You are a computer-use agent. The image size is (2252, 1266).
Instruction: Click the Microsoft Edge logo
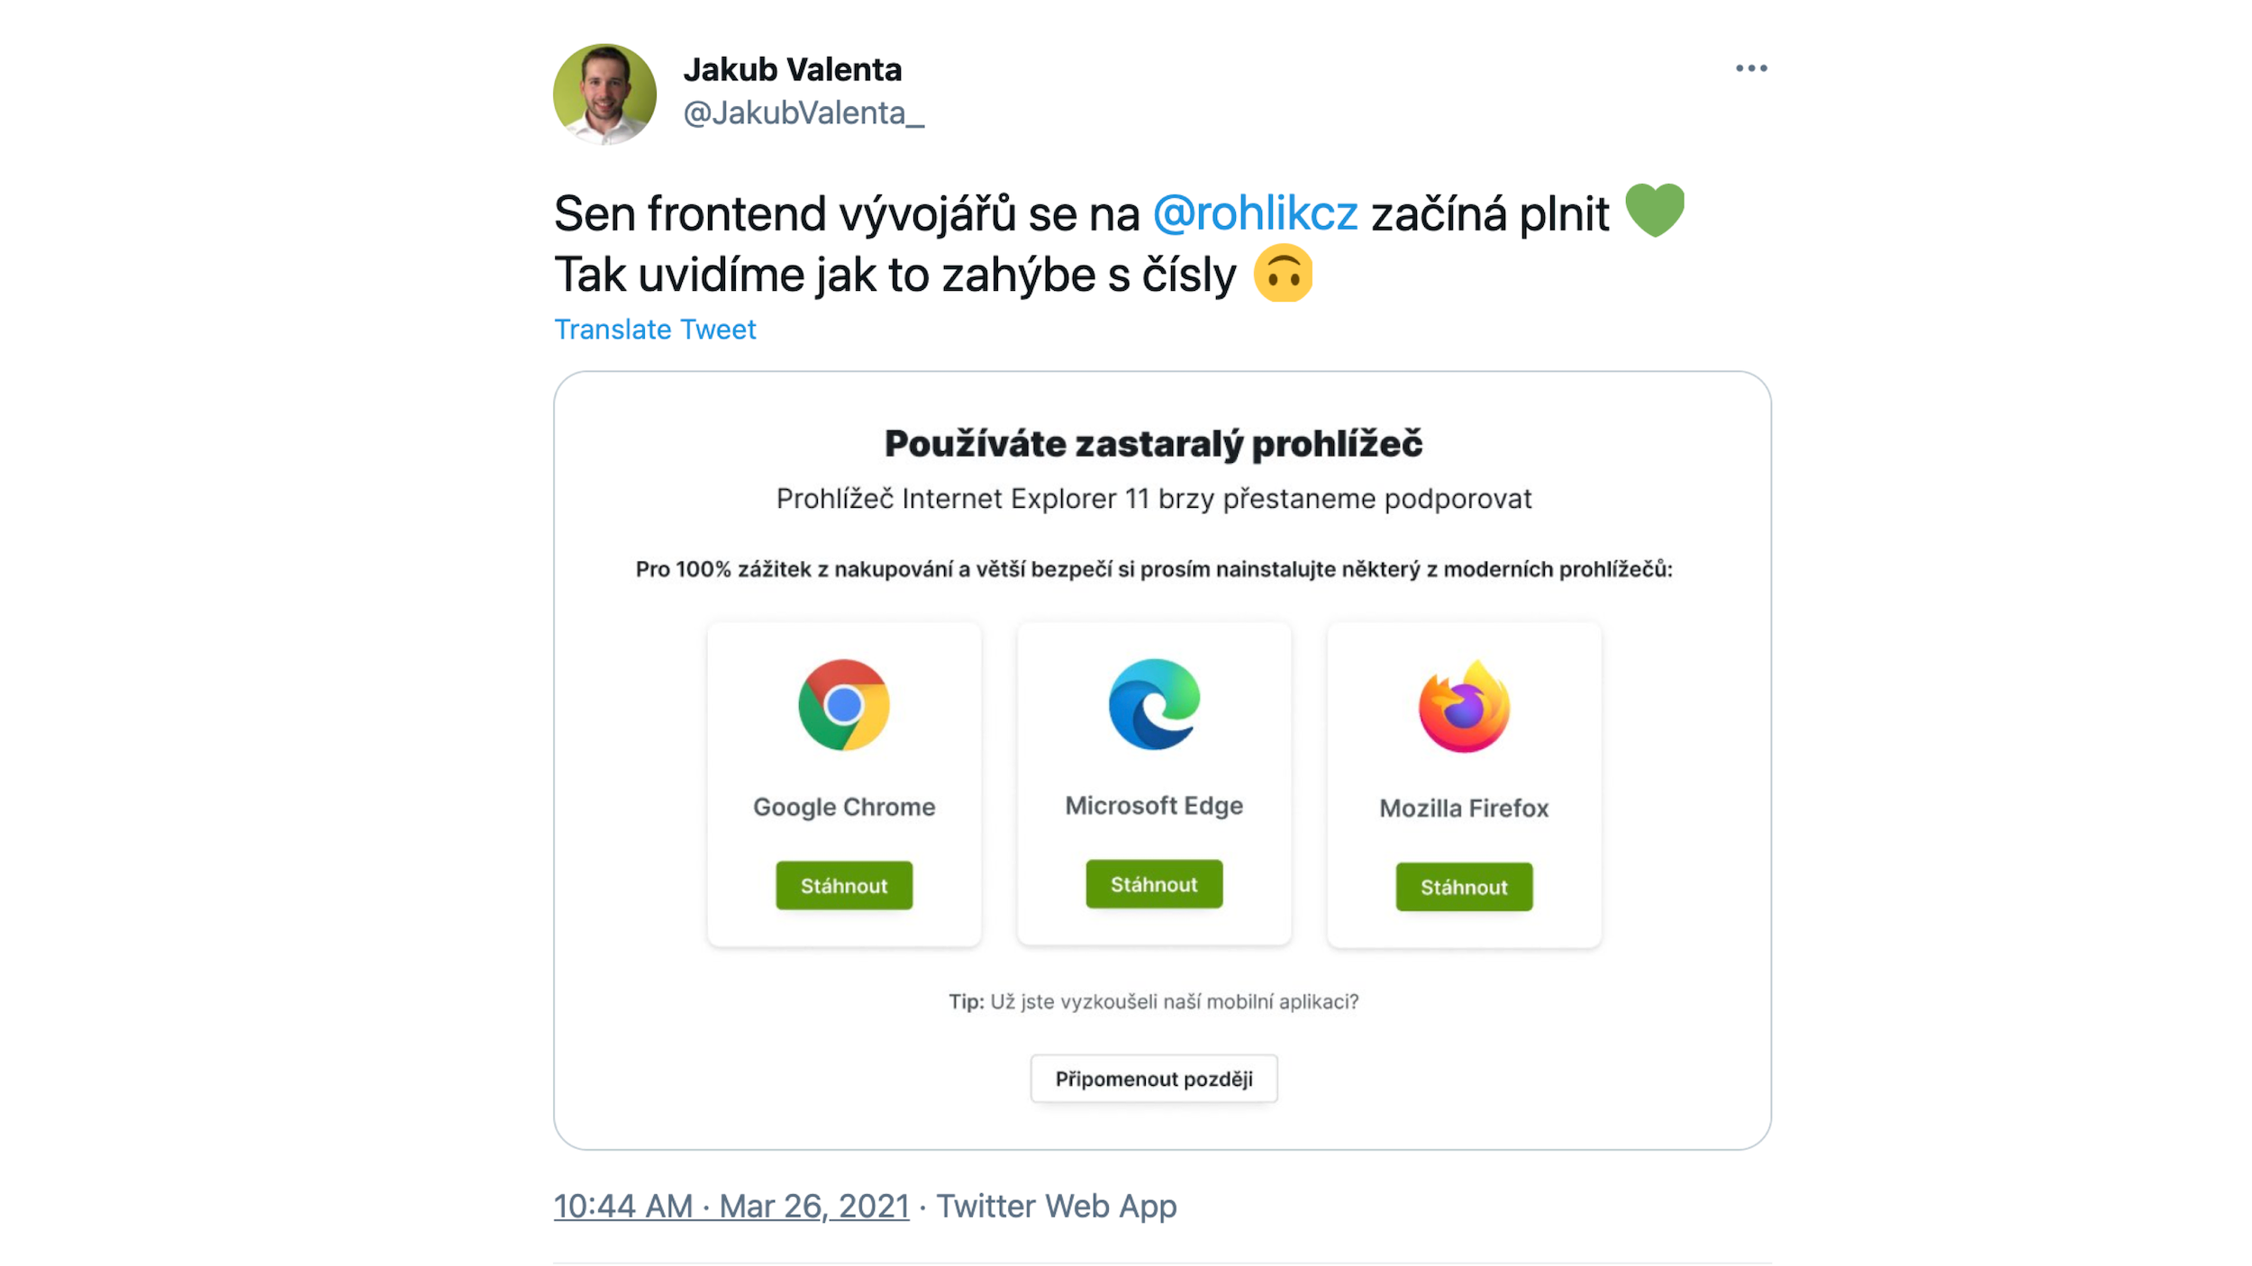coord(1154,704)
